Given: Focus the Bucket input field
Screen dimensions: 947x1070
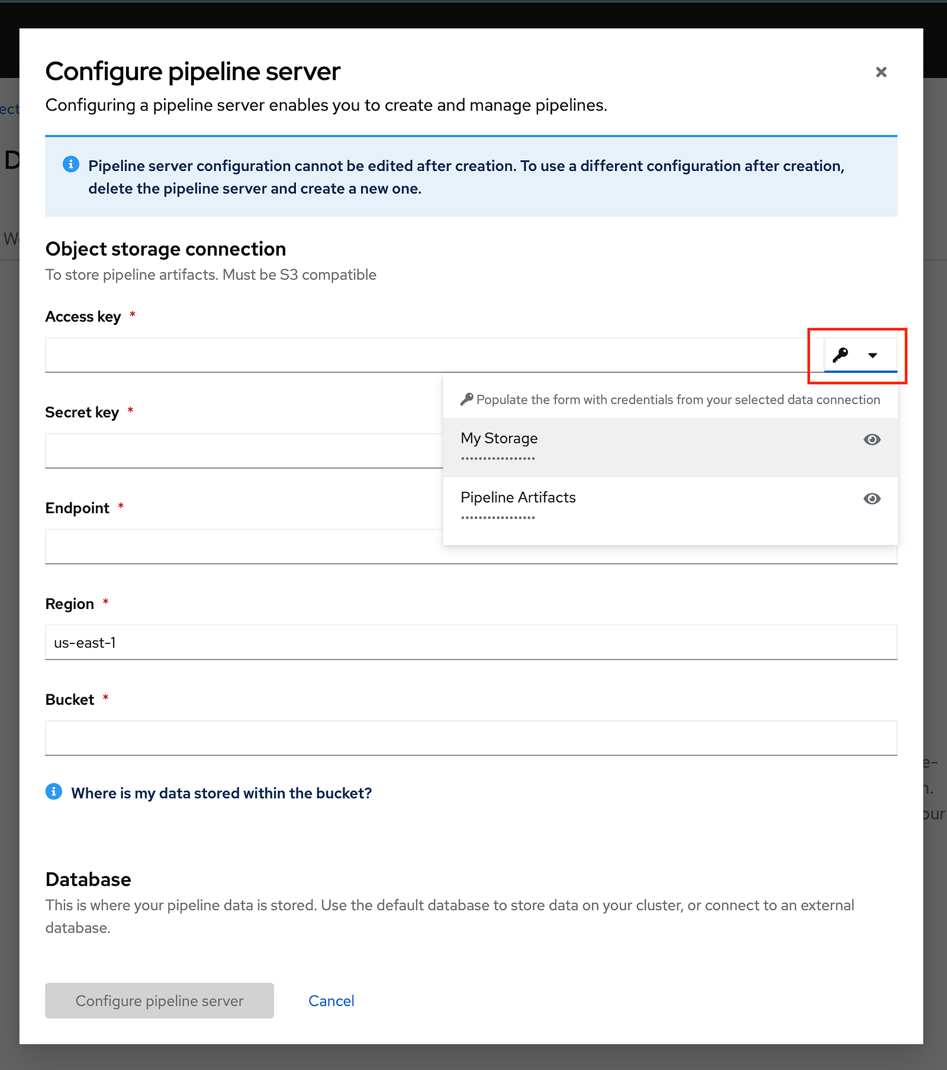Looking at the screenshot, I should point(471,738).
